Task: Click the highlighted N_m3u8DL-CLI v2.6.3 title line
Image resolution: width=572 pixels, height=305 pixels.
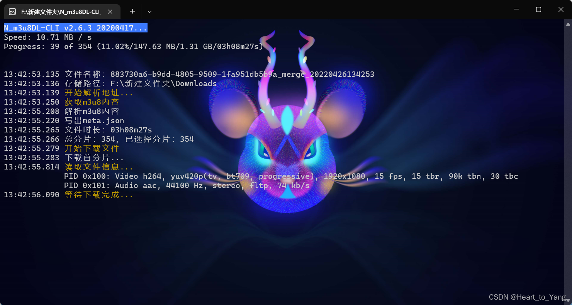Action: pos(76,28)
